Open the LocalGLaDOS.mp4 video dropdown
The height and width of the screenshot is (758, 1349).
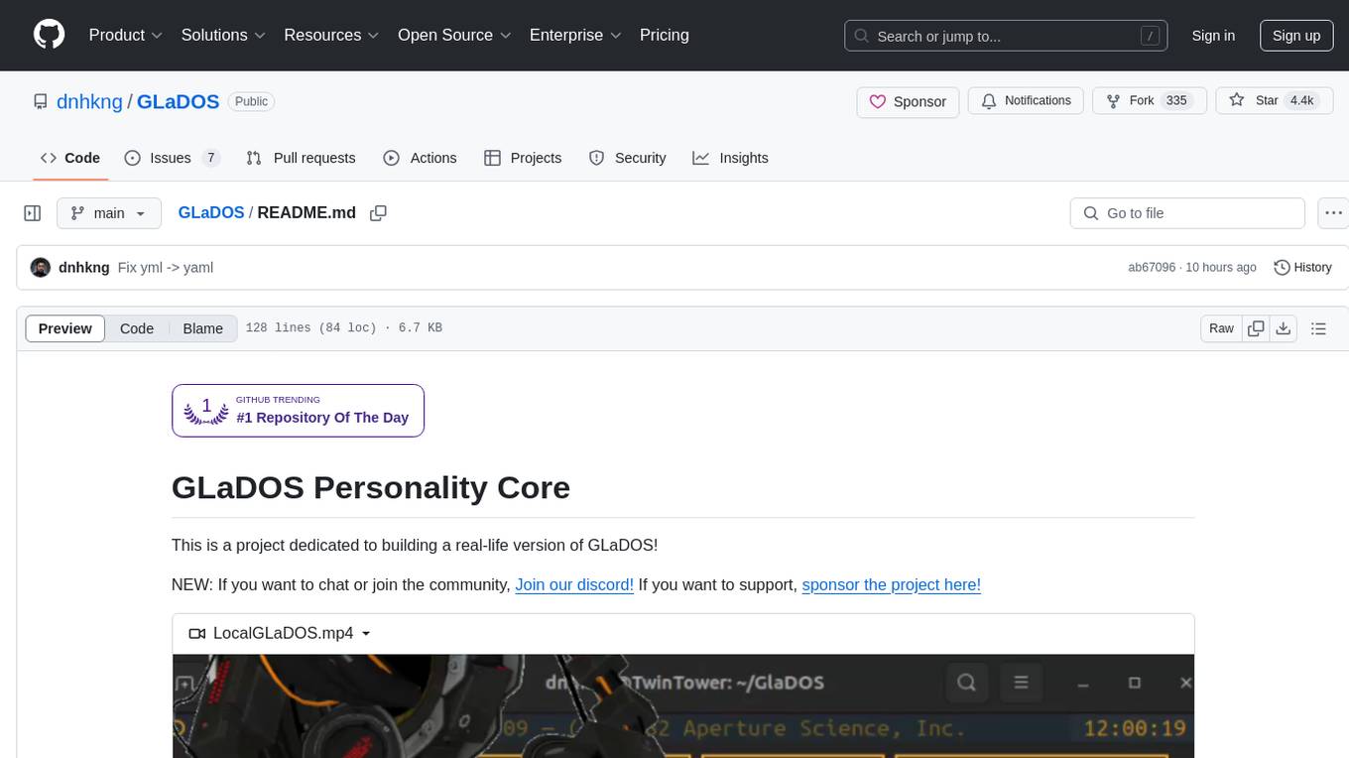281,633
